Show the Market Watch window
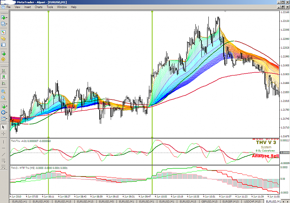This screenshot has height=203, width=290. click(3, 32)
